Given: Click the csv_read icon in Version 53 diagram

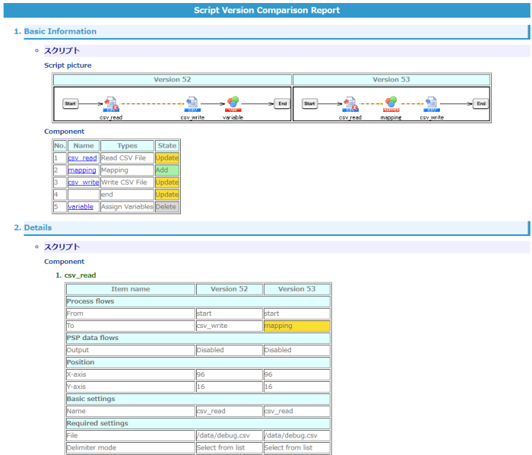Looking at the screenshot, I should pyautogui.click(x=350, y=103).
